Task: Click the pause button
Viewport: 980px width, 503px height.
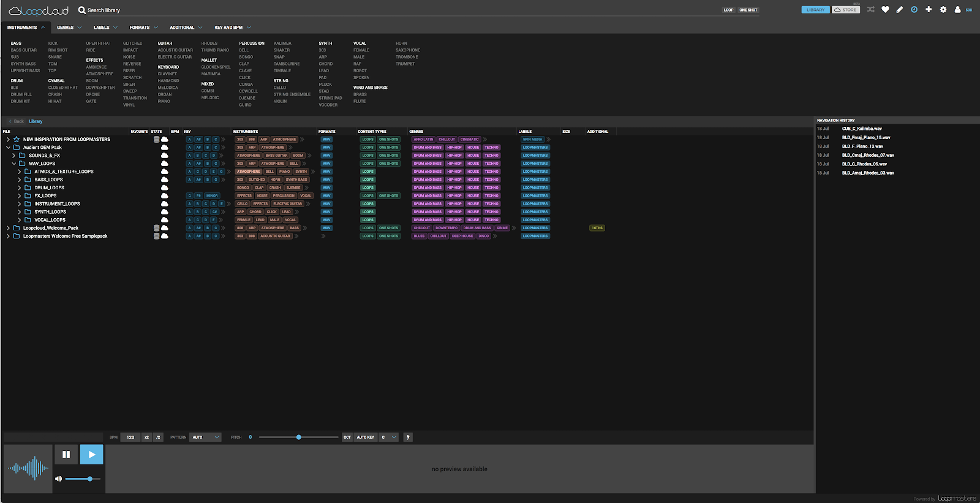Action: click(x=66, y=455)
